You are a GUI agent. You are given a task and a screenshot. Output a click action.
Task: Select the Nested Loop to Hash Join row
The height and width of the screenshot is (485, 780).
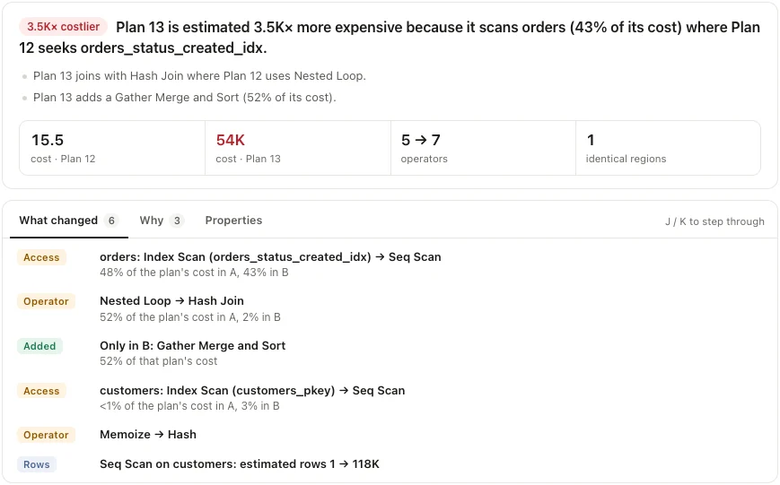(x=390, y=308)
